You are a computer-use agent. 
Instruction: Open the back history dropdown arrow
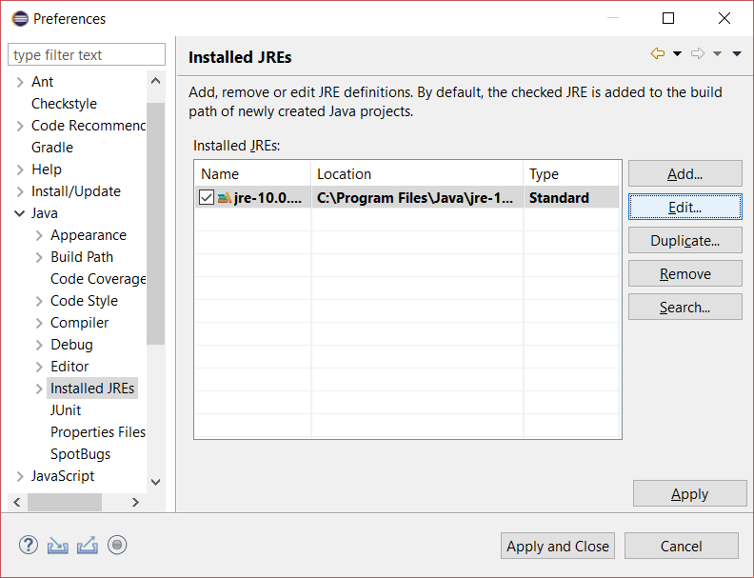[677, 54]
